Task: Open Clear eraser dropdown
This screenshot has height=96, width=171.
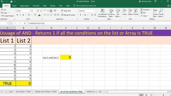Action: coord(144,16)
